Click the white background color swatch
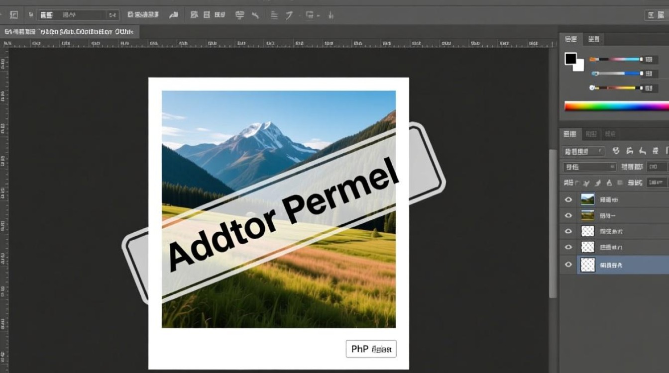669x373 pixels. (578, 66)
